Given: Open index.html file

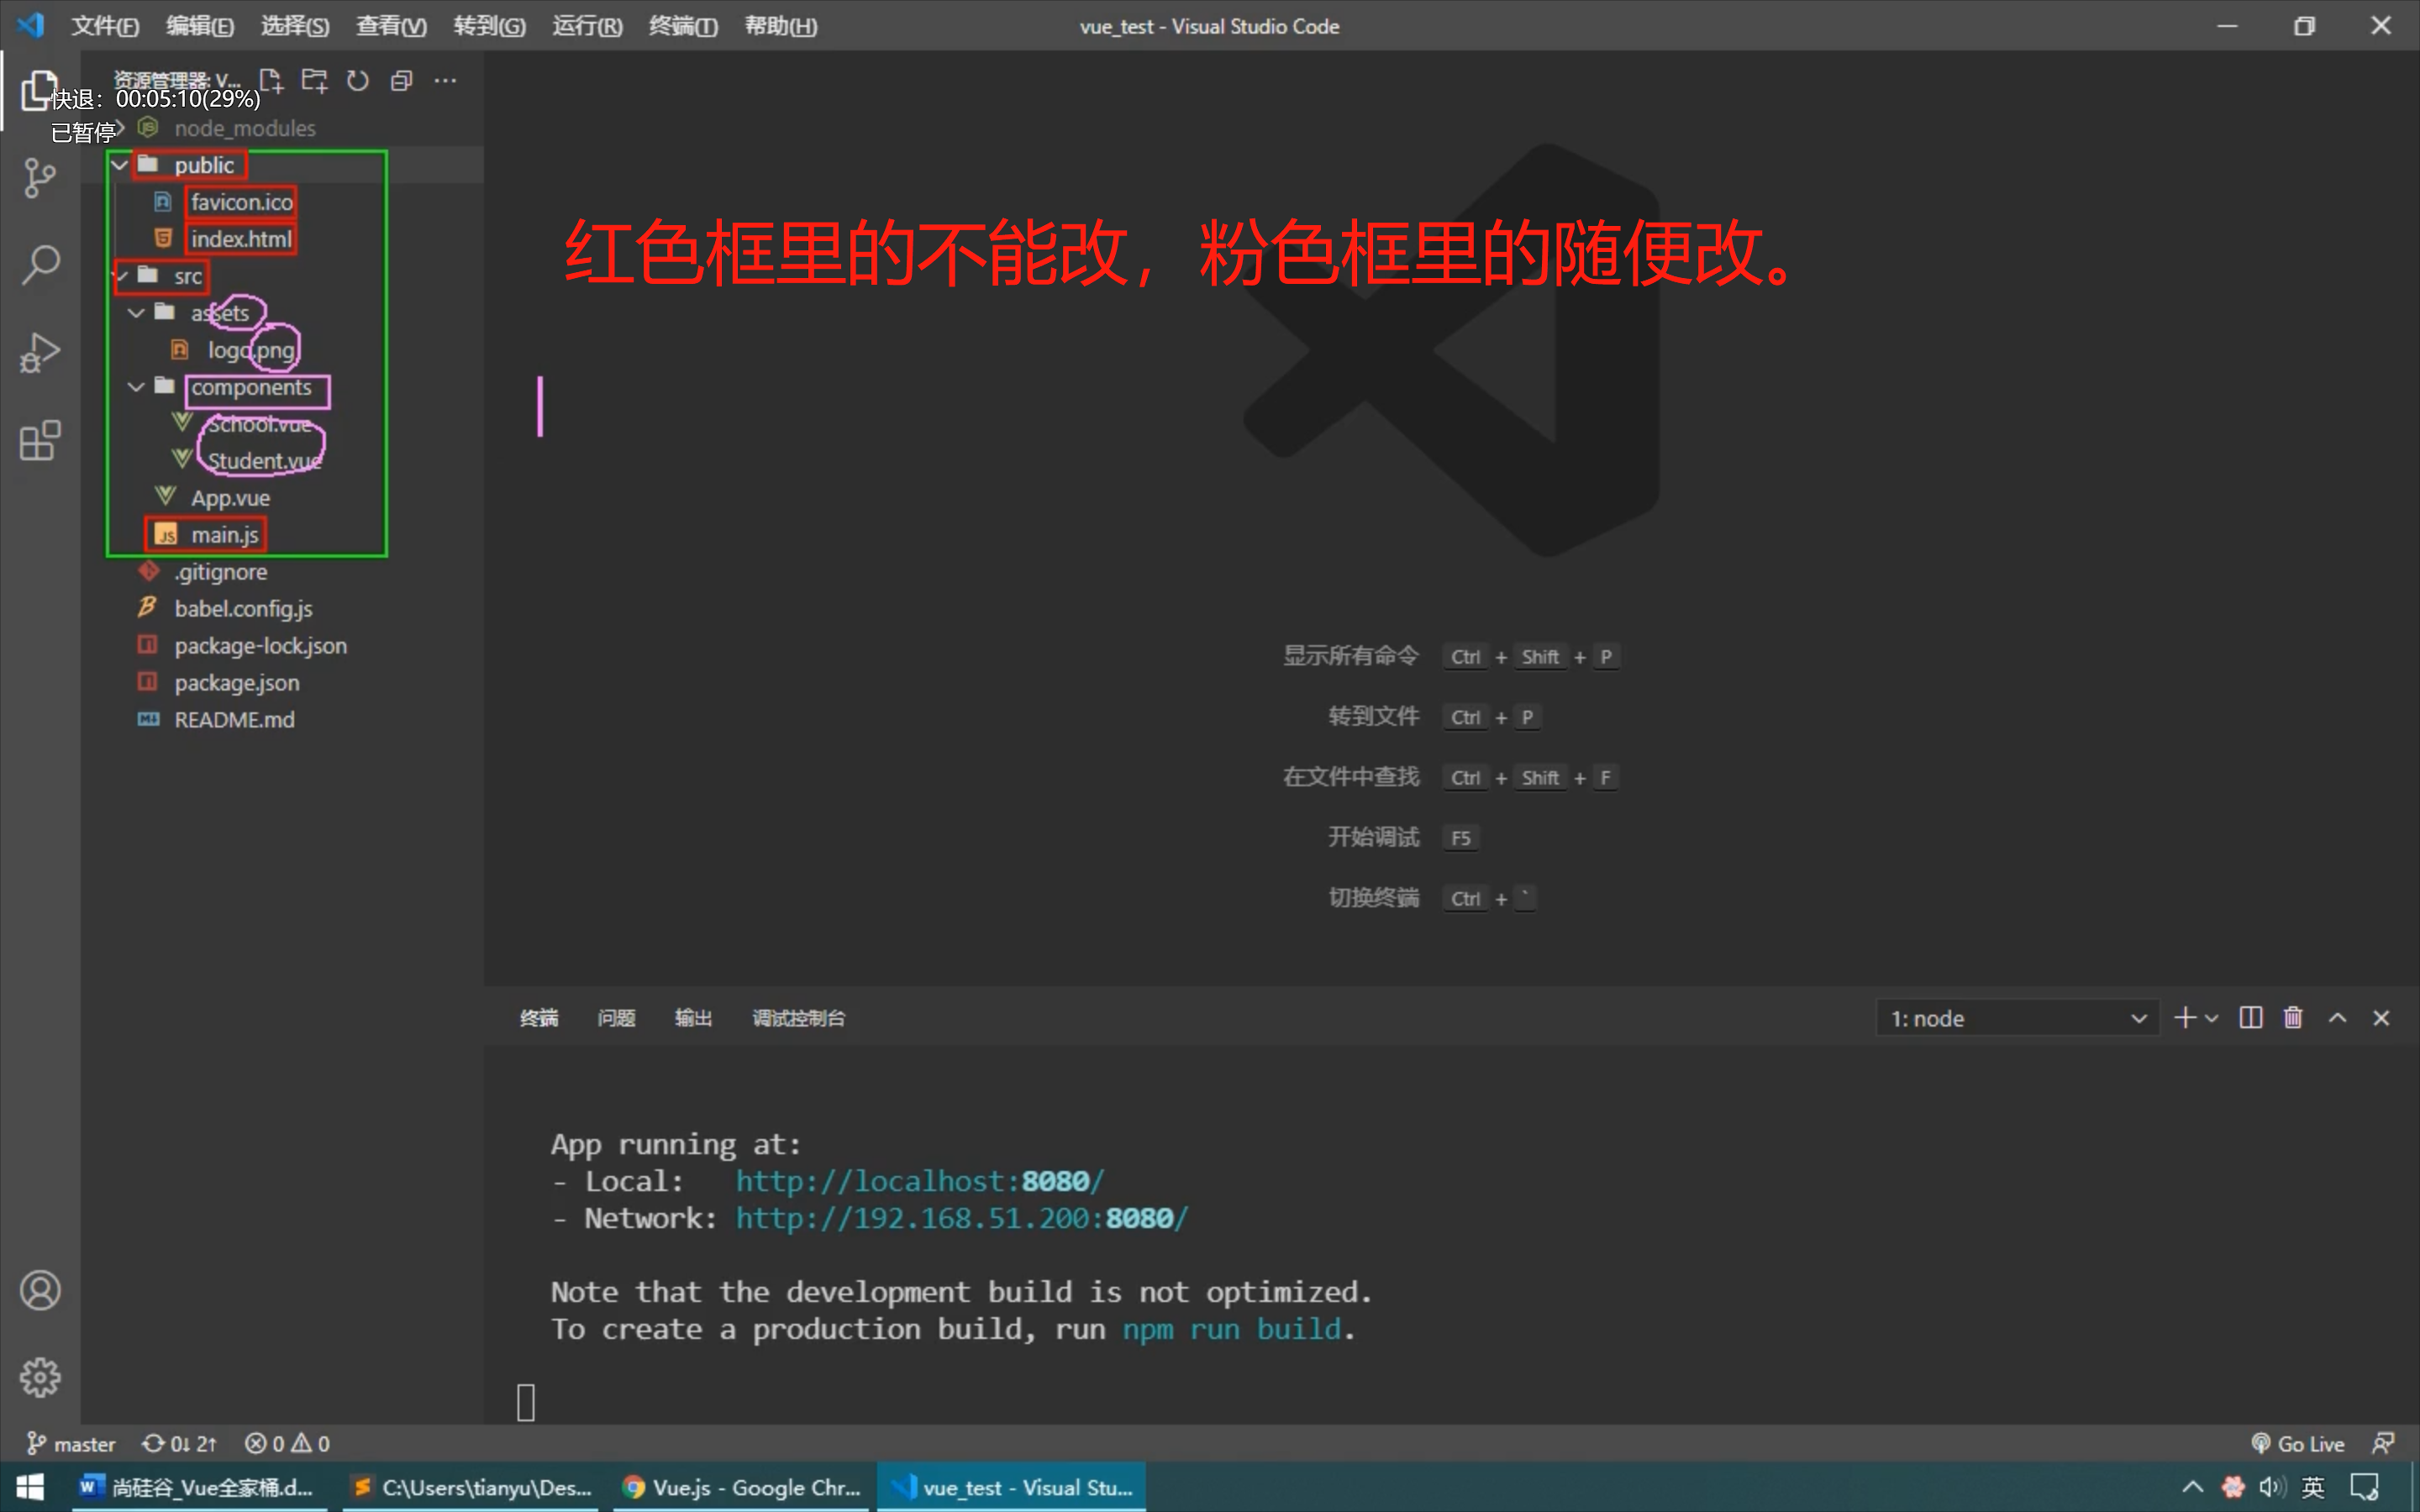Looking at the screenshot, I should pos(241,239).
